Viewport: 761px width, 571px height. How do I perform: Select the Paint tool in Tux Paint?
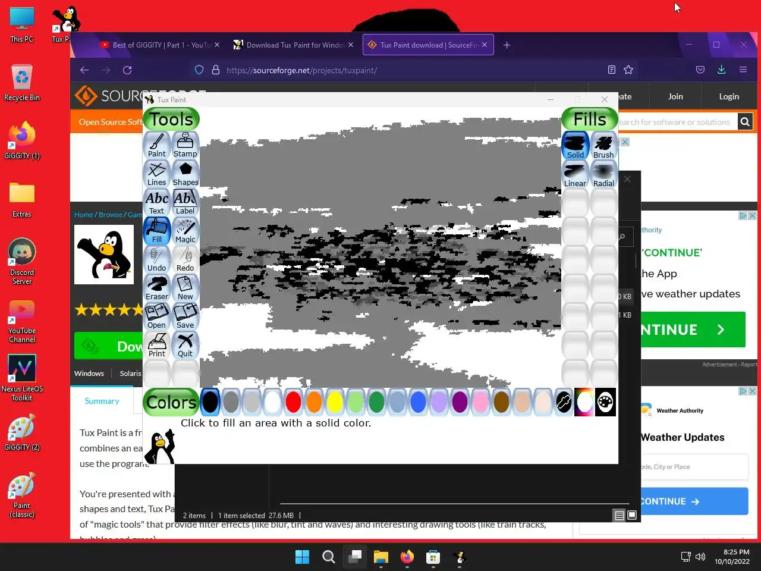[157, 145]
